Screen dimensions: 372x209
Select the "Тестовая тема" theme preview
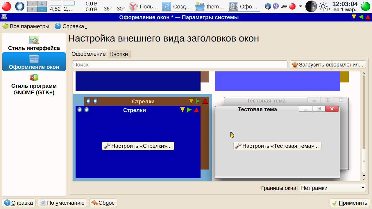(x=282, y=138)
